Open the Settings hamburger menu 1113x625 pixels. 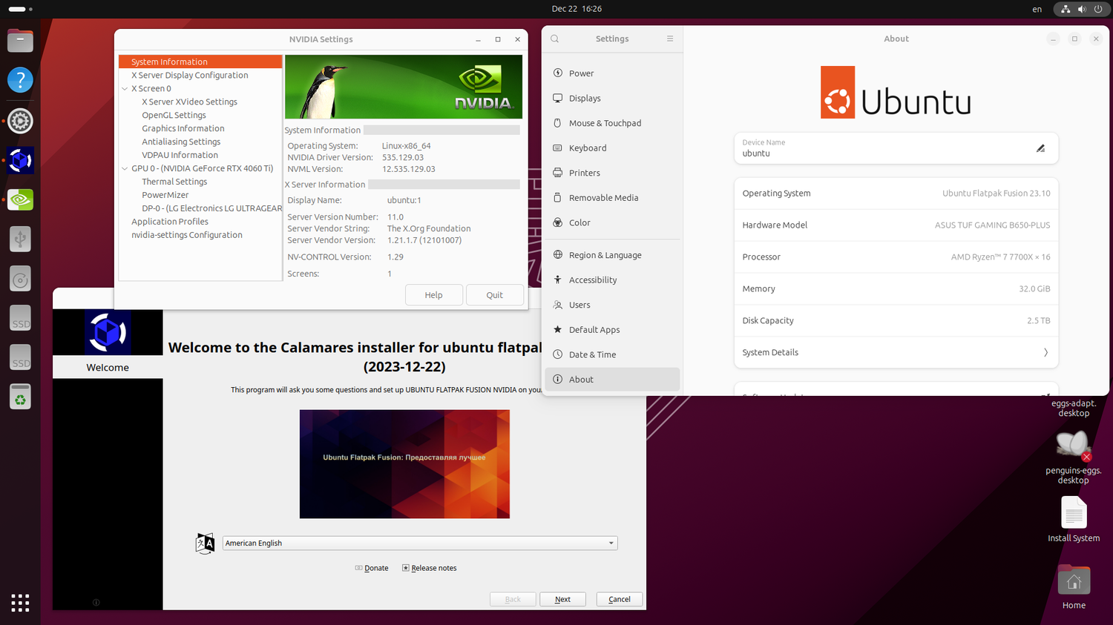670,39
